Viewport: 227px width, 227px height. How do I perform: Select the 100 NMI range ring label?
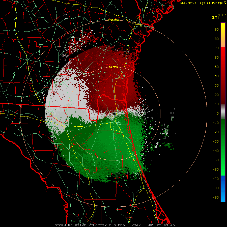click(113, 20)
